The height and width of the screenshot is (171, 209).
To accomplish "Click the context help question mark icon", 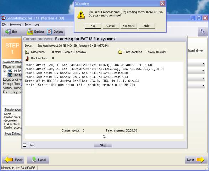I will 202,32.
